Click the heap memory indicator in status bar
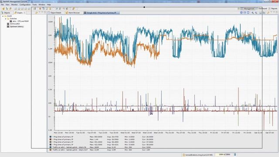The image size is (279, 157). 224,155
